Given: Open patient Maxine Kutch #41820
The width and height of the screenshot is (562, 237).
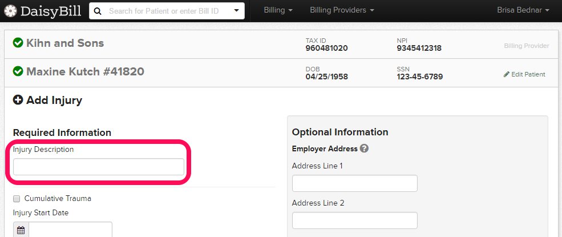Looking at the screenshot, I should 86,72.
